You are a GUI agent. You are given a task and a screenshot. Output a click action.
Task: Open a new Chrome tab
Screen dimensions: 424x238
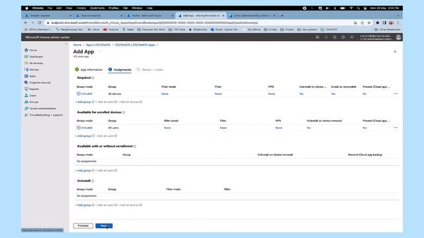pos(282,16)
